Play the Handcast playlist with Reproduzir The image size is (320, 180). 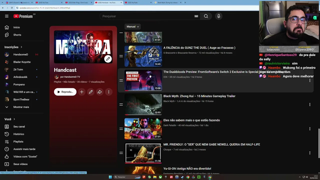(x=65, y=92)
